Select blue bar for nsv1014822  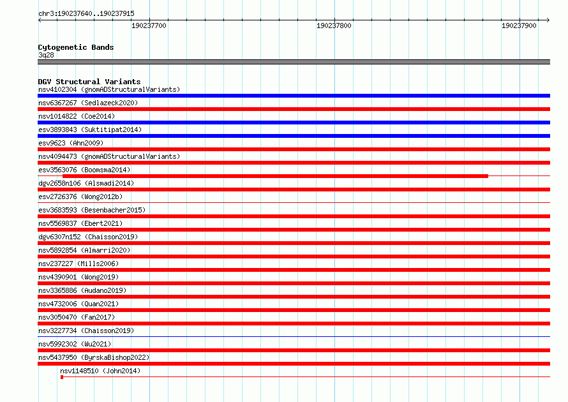point(294,123)
